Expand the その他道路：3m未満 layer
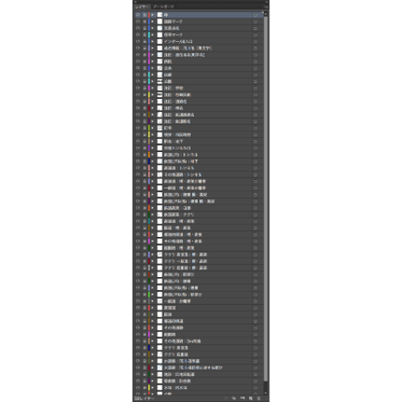Screen dimensions: 402x402 pos(153,341)
